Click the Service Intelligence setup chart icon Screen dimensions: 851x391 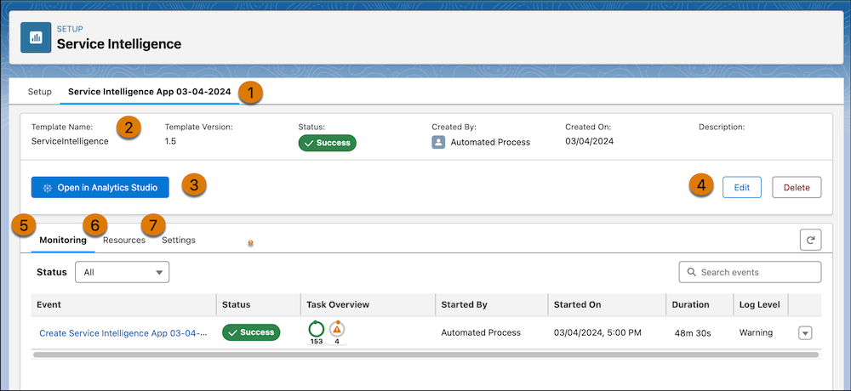tap(36, 37)
